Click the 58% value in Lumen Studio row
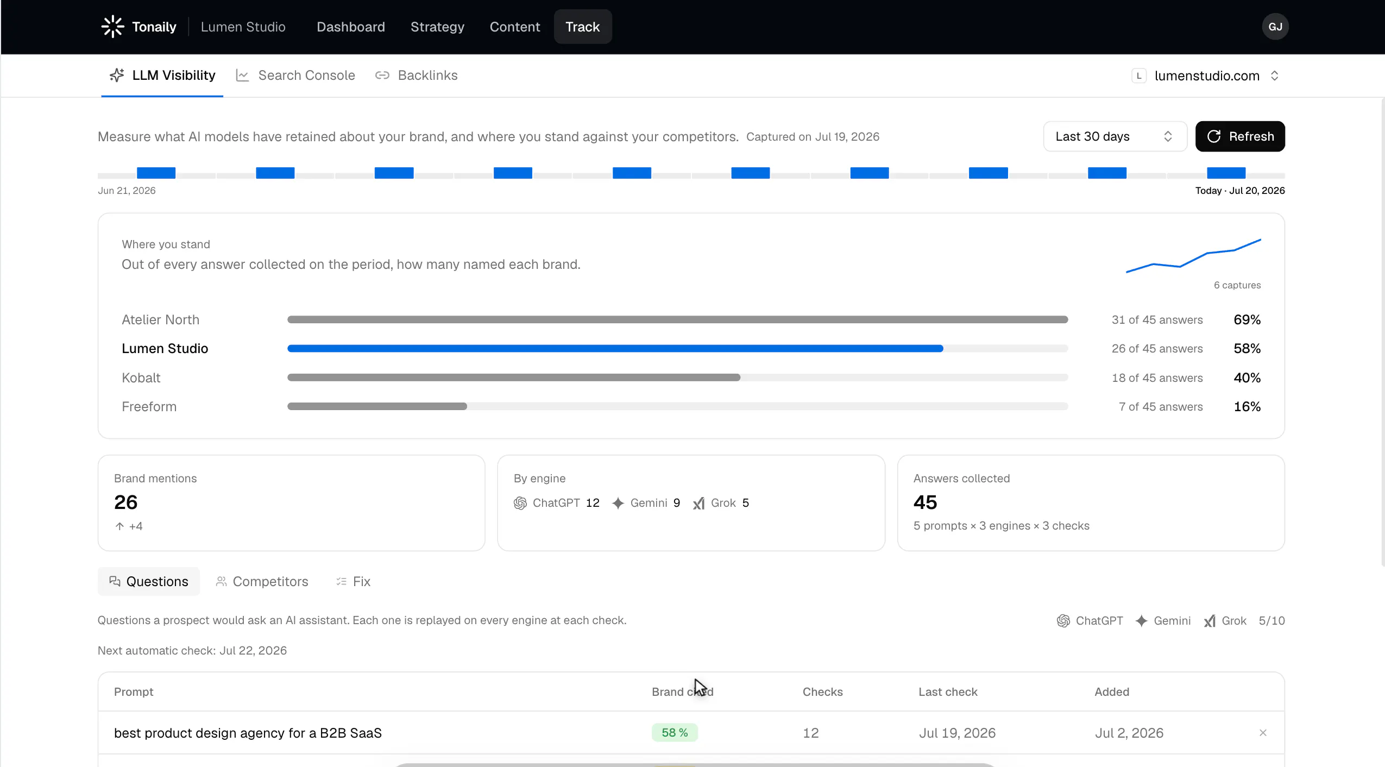This screenshot has height=767, width=1385. pyautogui.click(x=1247, y=349)
